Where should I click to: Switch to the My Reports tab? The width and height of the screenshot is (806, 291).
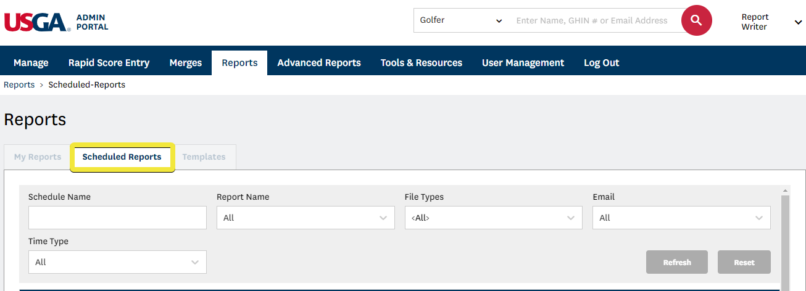38,157
